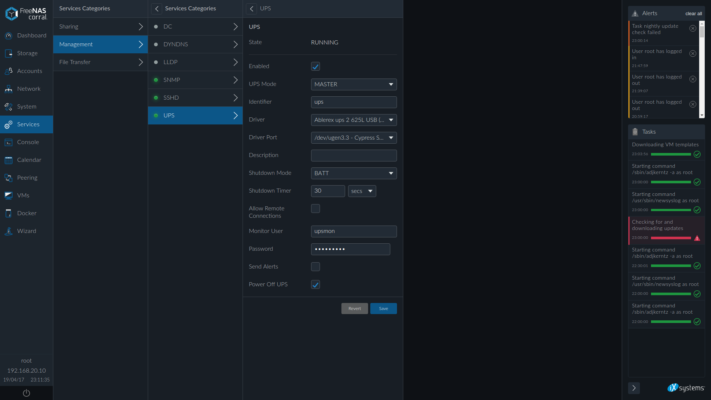Click the clear all alerts link
The width and height of the screenshot is (711, 400).
coord(693,14)
